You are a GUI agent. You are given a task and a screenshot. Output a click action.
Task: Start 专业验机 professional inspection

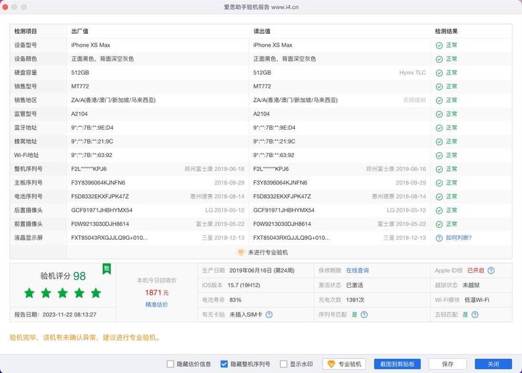345,364
